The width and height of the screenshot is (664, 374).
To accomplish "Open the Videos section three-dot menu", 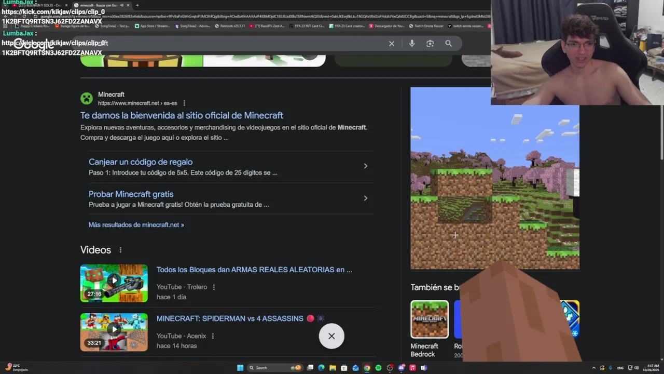I will pyautogui.click(x=120, y=250).
